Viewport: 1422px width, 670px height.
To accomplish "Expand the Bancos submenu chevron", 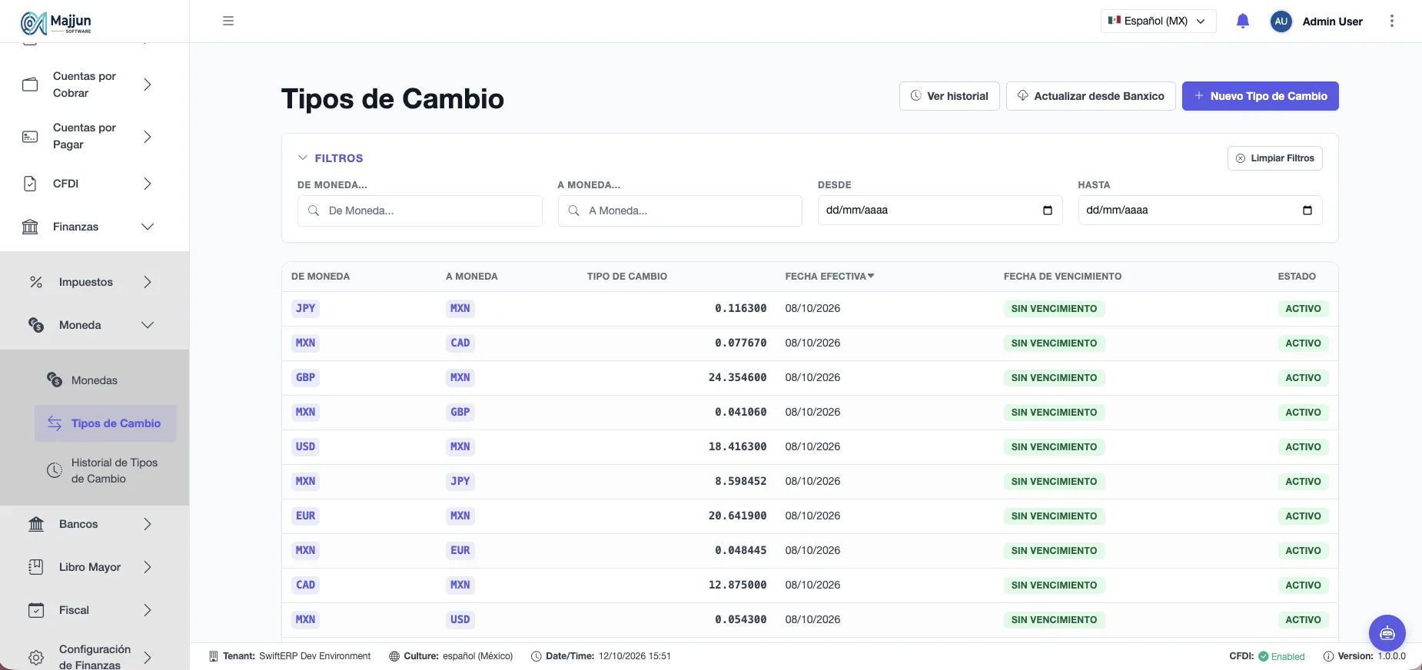I will coord(148,524).
